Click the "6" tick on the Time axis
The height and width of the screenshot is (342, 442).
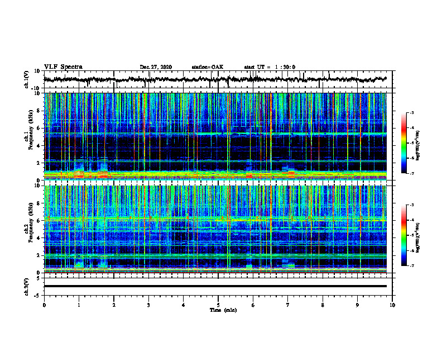pyautogui.click(x=253, y=305)
